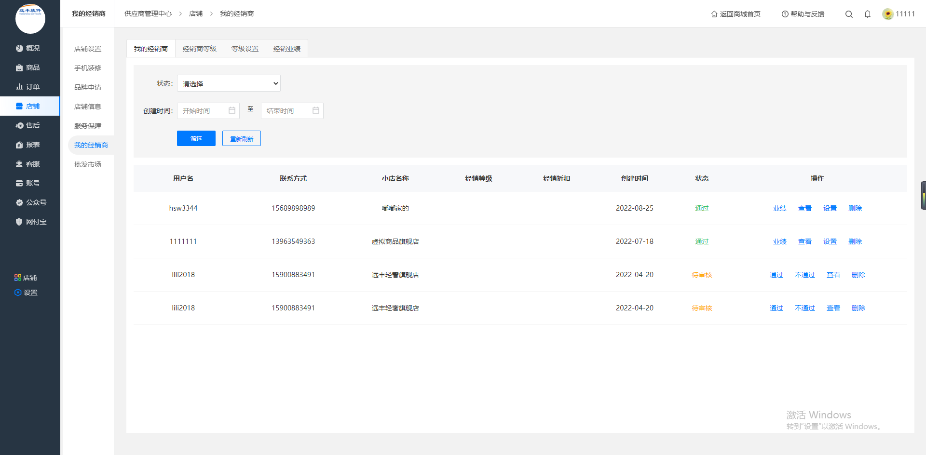Click date cell 2022-08-25
Screen dimensions: 926x455
[x=635, y=208]
